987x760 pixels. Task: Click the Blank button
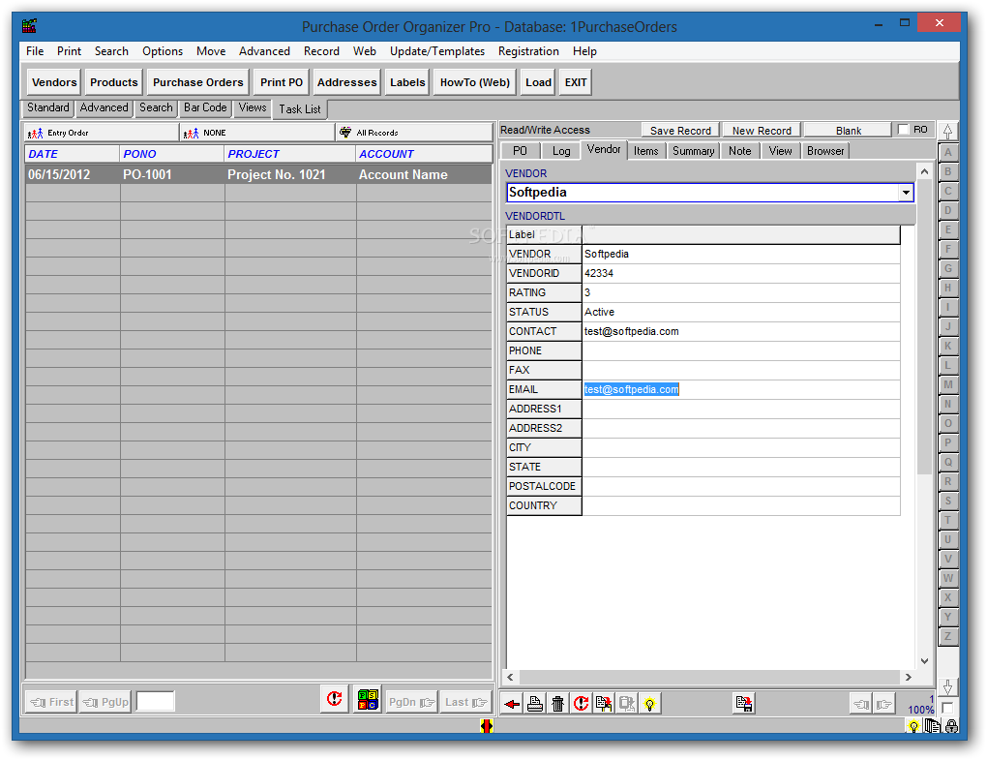849,131
